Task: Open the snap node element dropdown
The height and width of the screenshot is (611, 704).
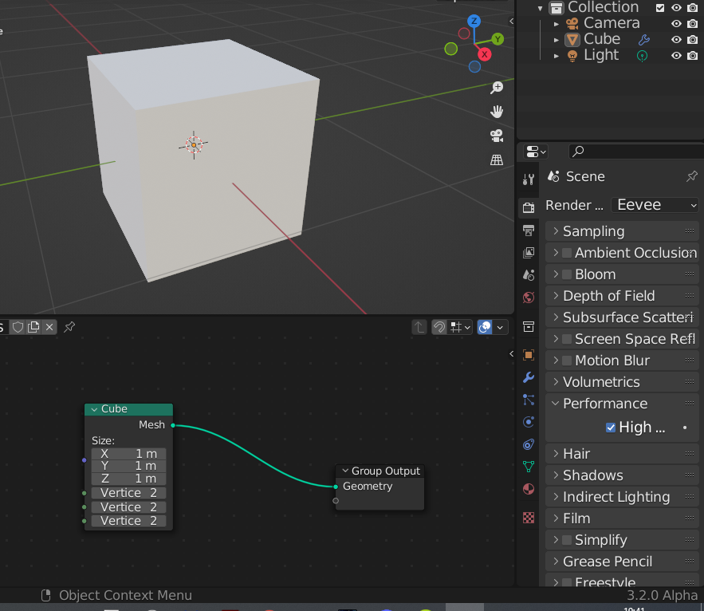Action: pos(460,327)
